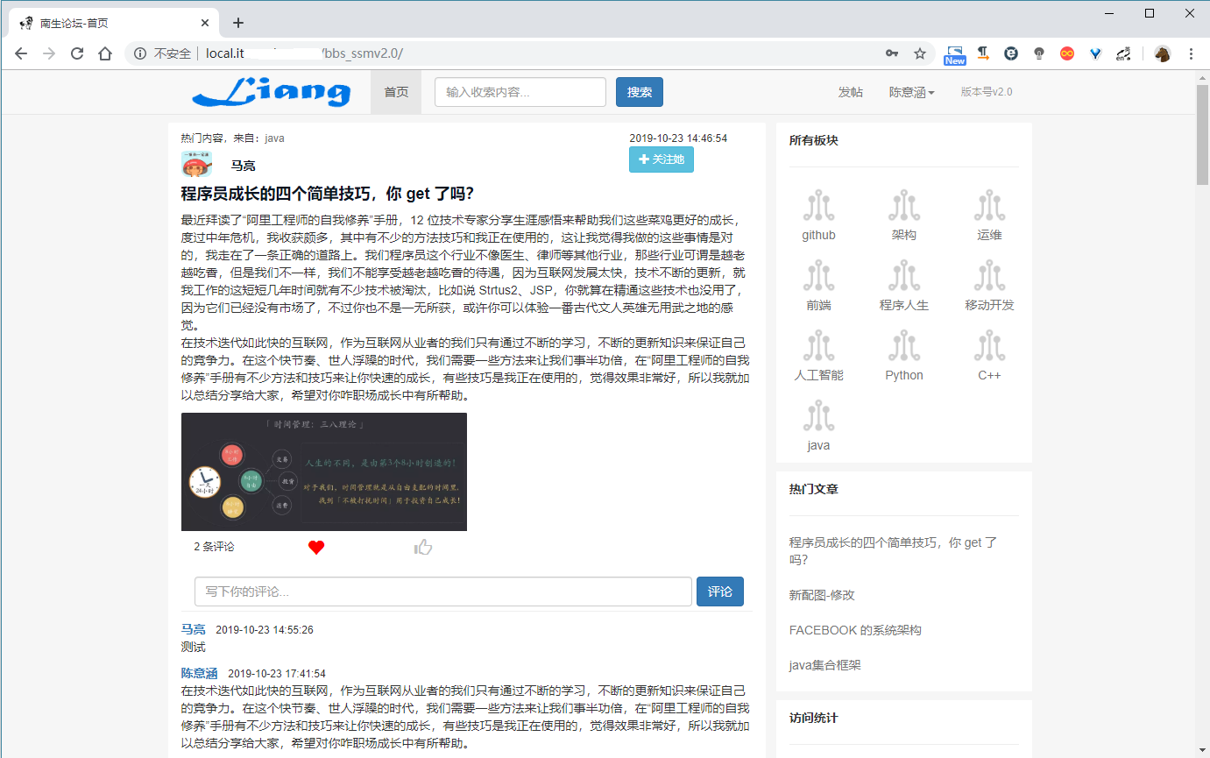1210x758 pixels.
Task: Open Chrome three-dot menu
Action: coord(1191,53)
